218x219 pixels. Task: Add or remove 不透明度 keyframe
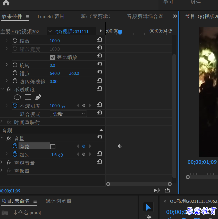click(x=84, y=106)
